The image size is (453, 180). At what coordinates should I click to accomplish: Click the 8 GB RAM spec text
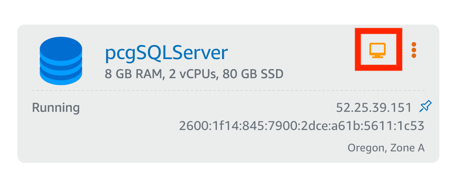133,75
